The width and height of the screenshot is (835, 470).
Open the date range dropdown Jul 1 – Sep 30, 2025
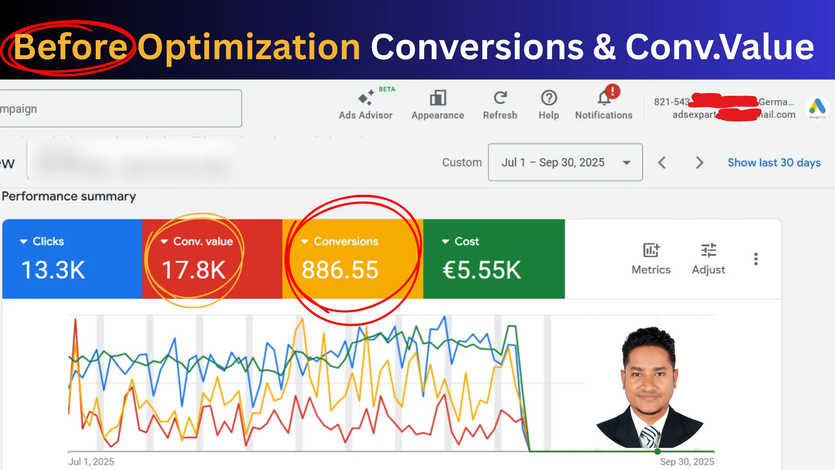point(565,162)
